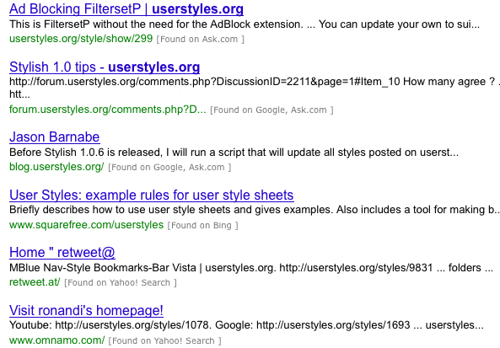Visit www.omnamo.com green URL

[56, 340]
